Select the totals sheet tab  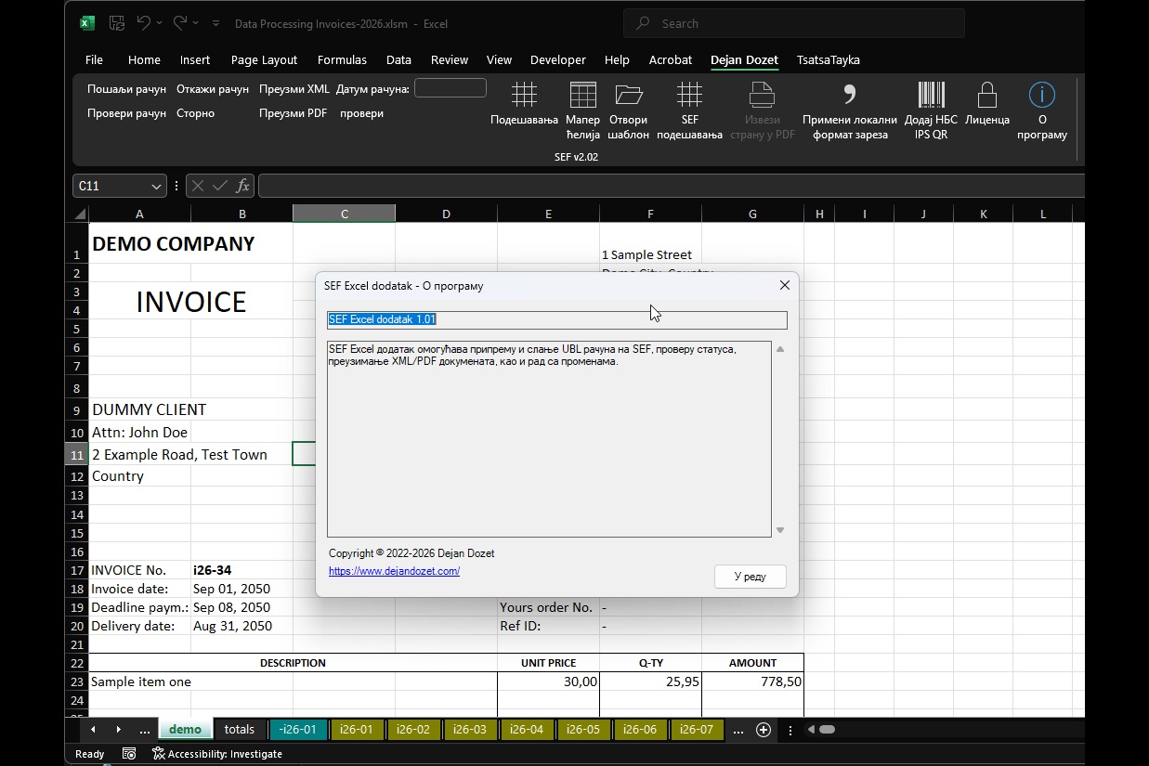click(x=240, y=730)
